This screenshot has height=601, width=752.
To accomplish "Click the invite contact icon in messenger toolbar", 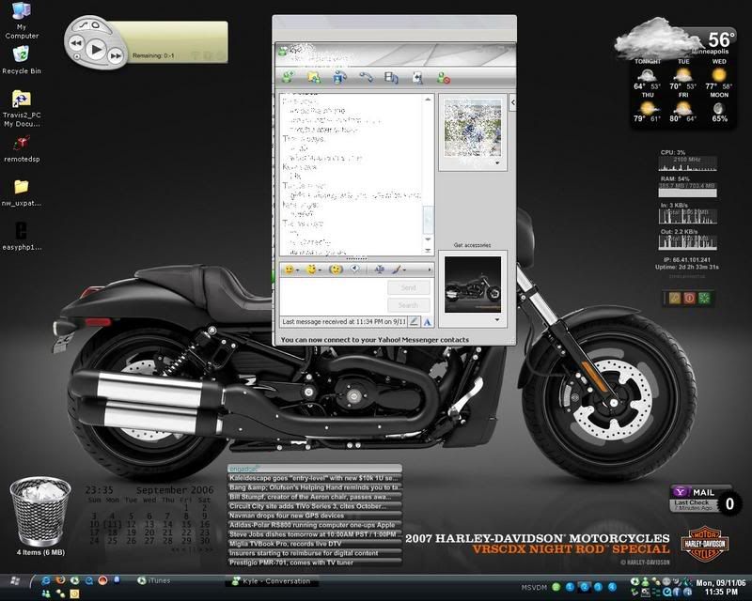I will point(286,78).
